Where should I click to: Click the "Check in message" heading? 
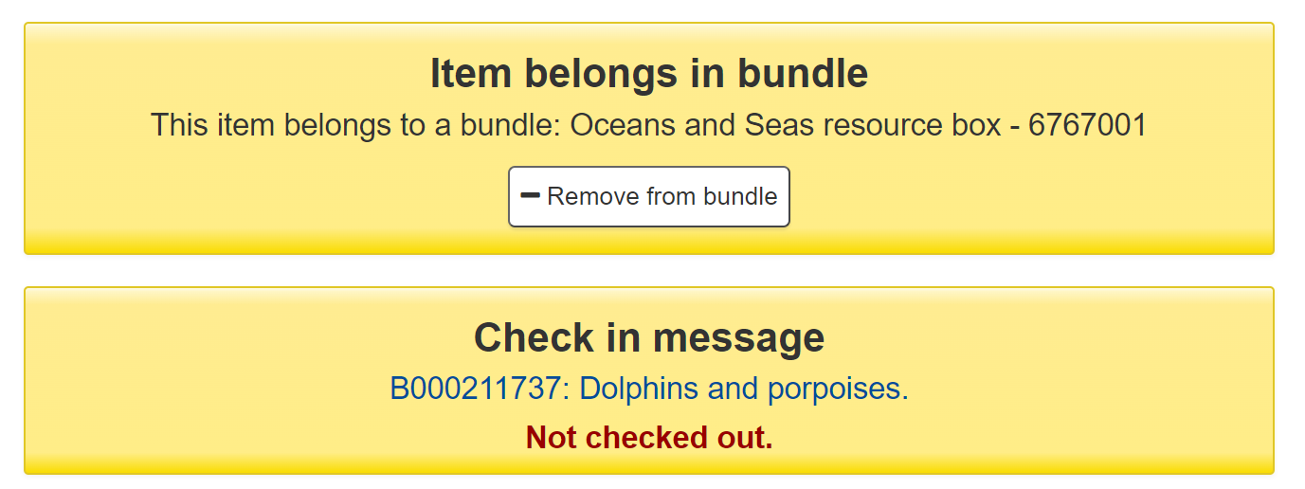[x=649, y=337]
